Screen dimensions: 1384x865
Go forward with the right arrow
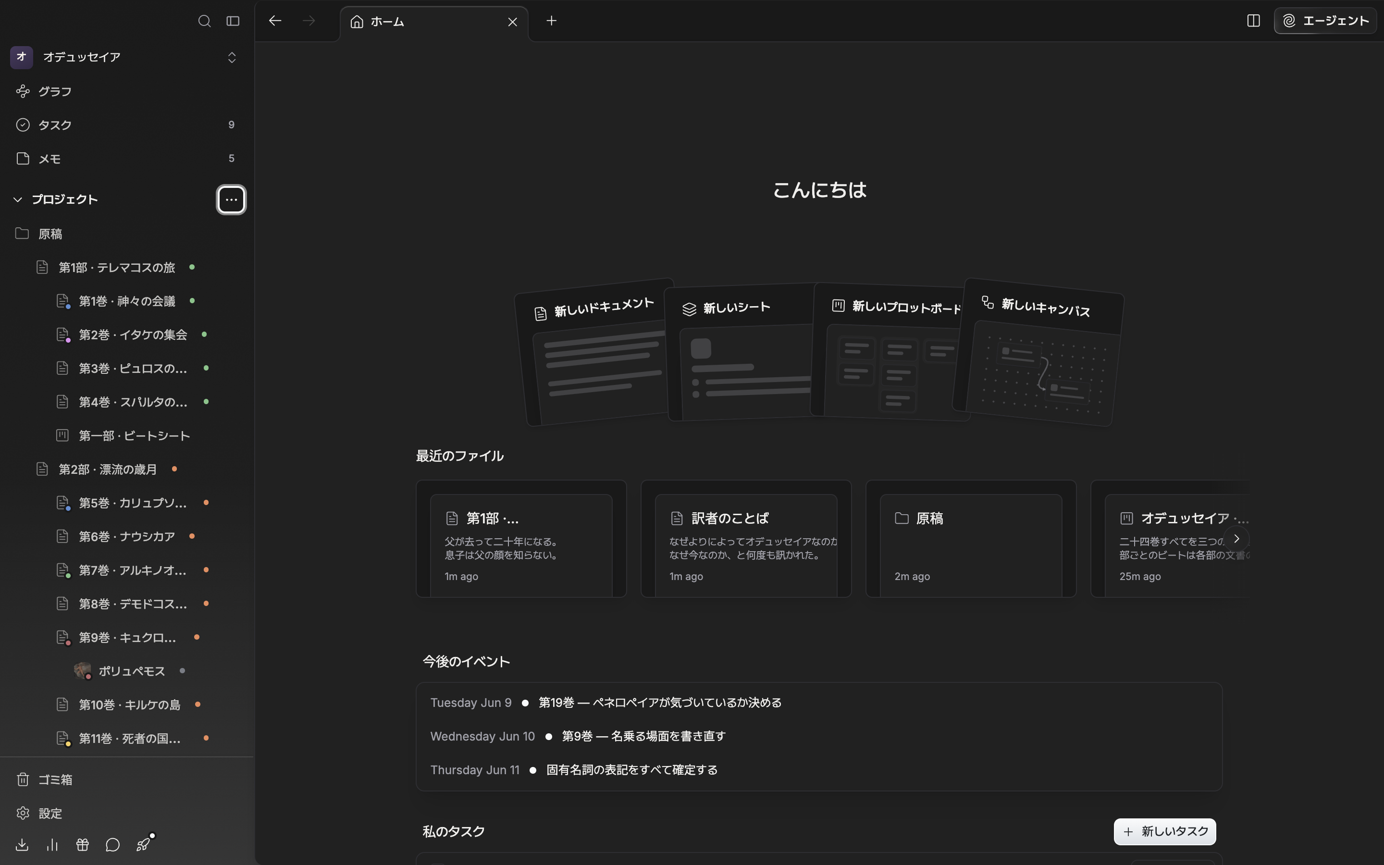point(309,21)
